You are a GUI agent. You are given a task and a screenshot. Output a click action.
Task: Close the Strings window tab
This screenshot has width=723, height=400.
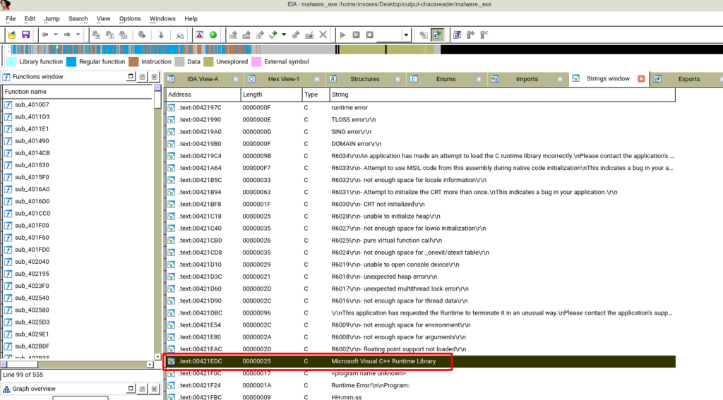(641, 79)
